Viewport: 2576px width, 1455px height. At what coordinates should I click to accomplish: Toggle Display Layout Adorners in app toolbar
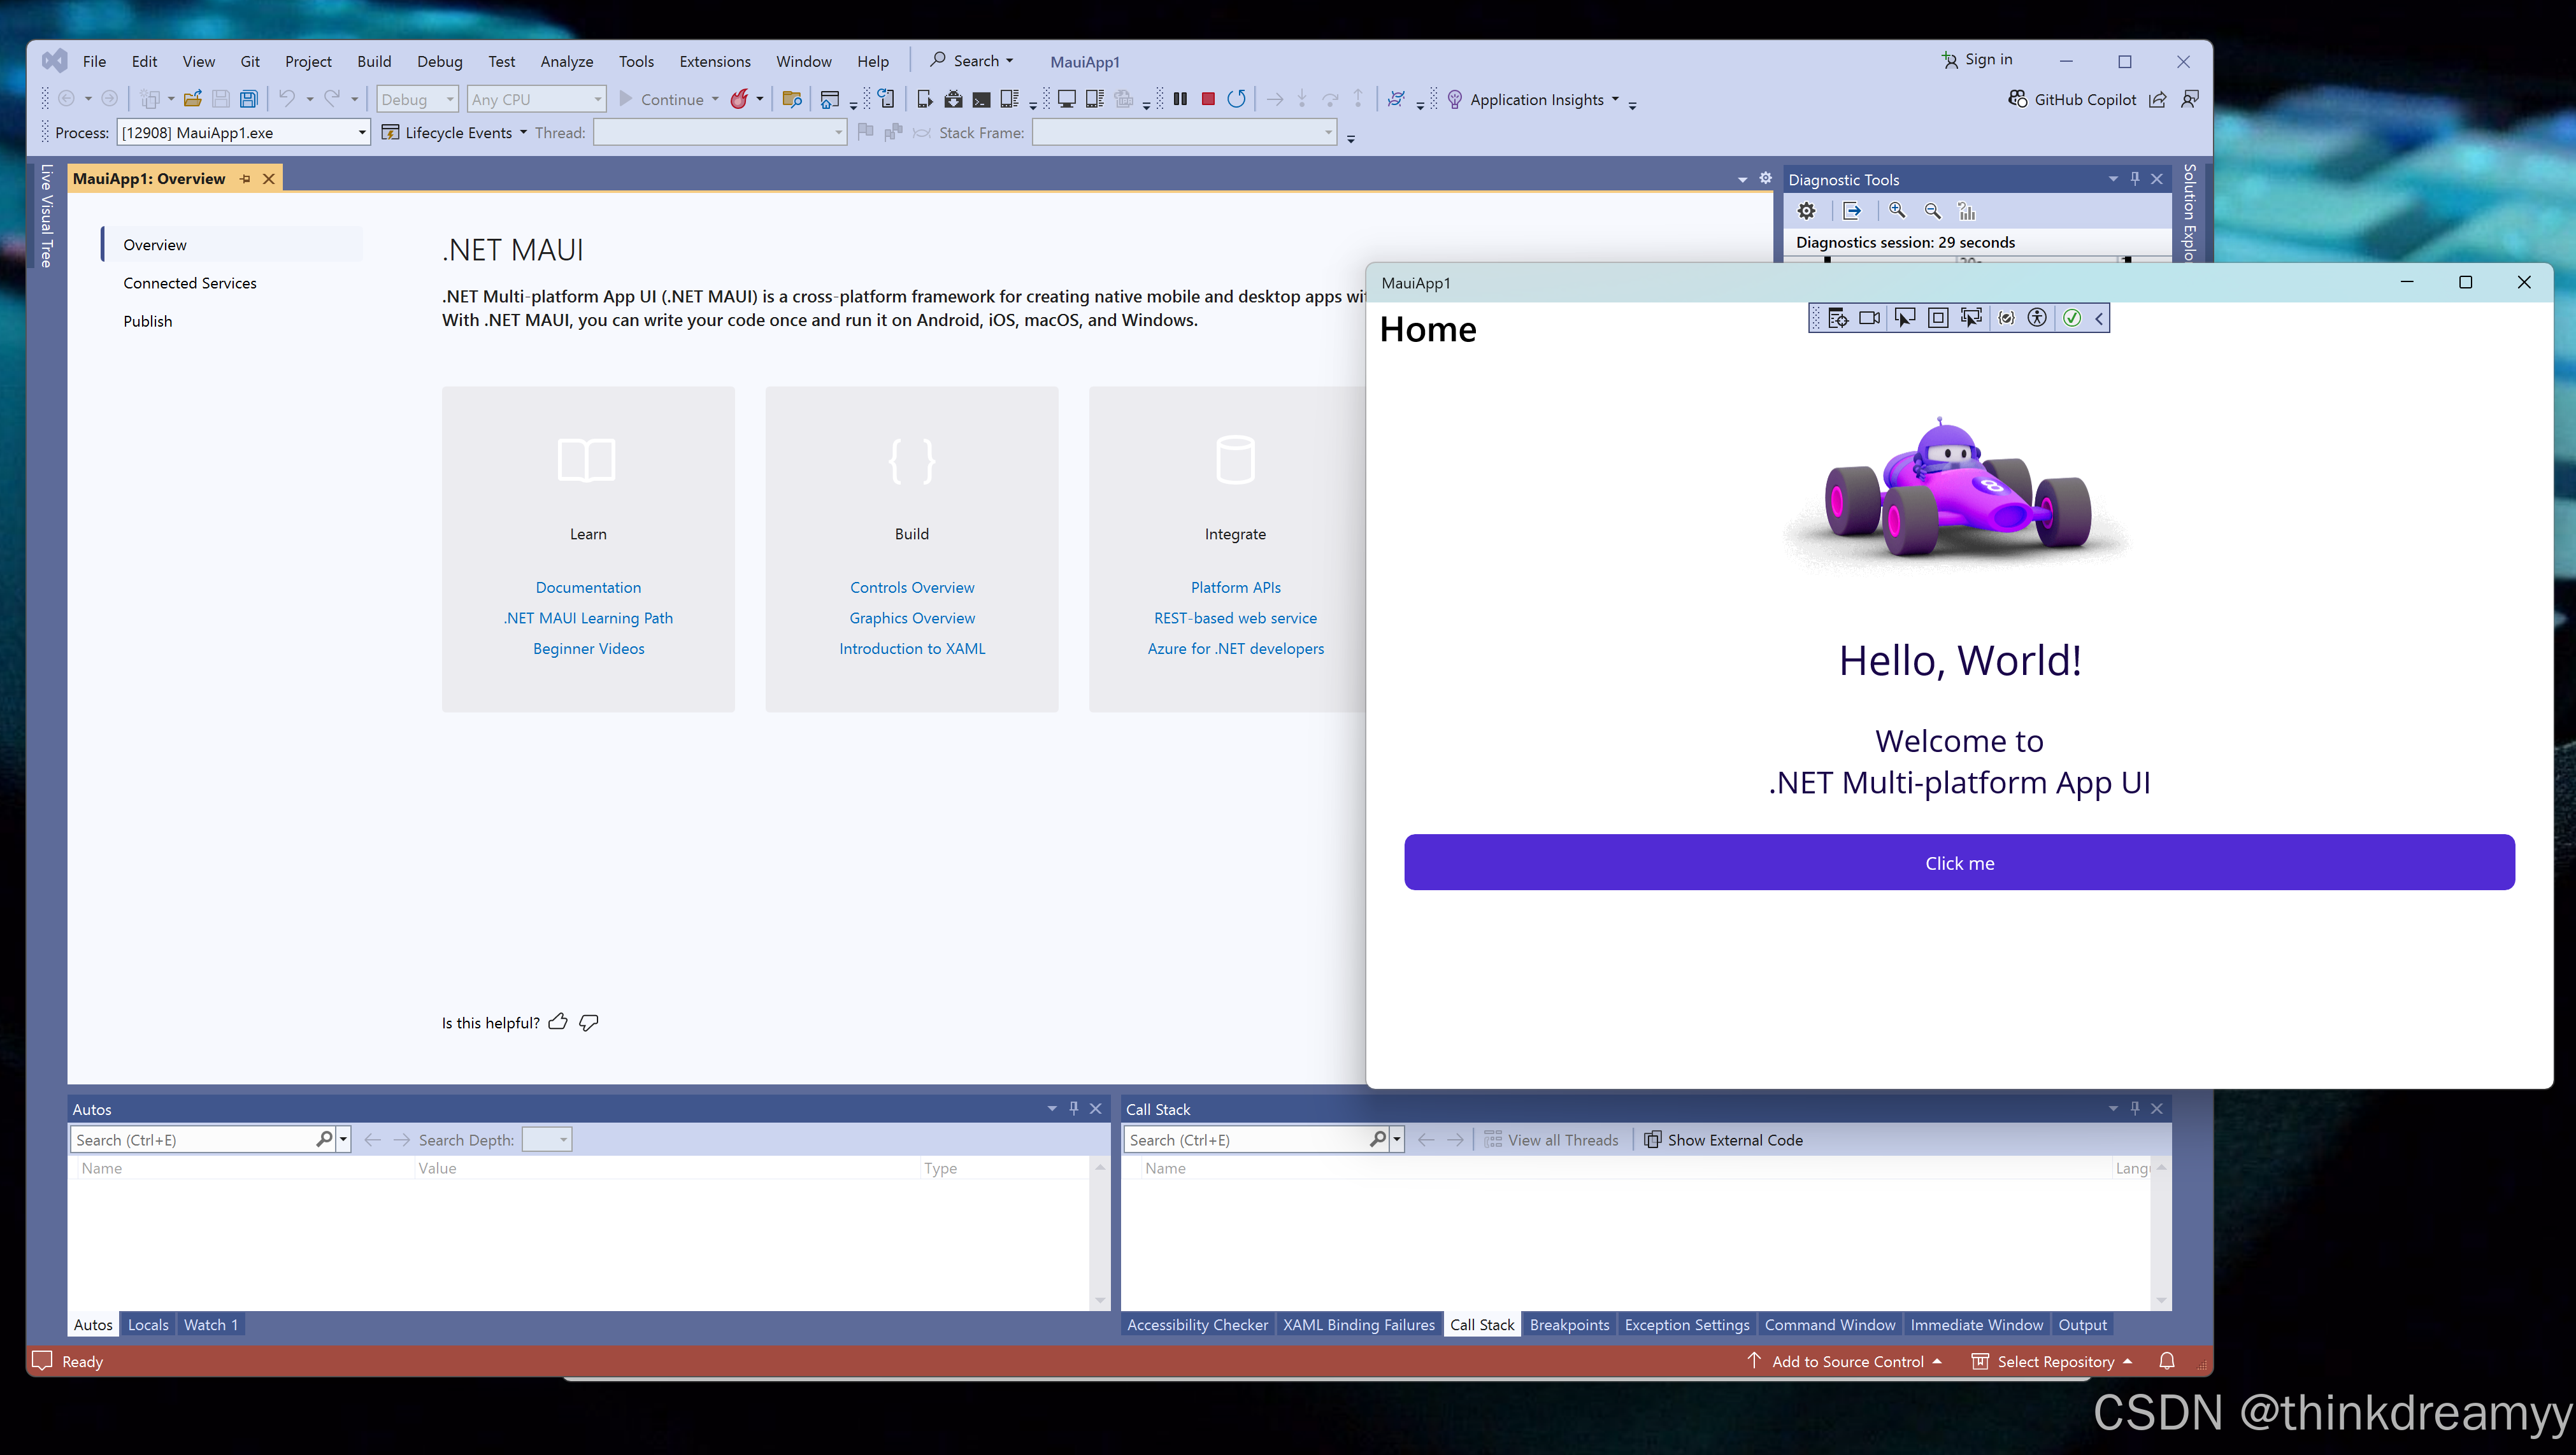point(1938,318)
